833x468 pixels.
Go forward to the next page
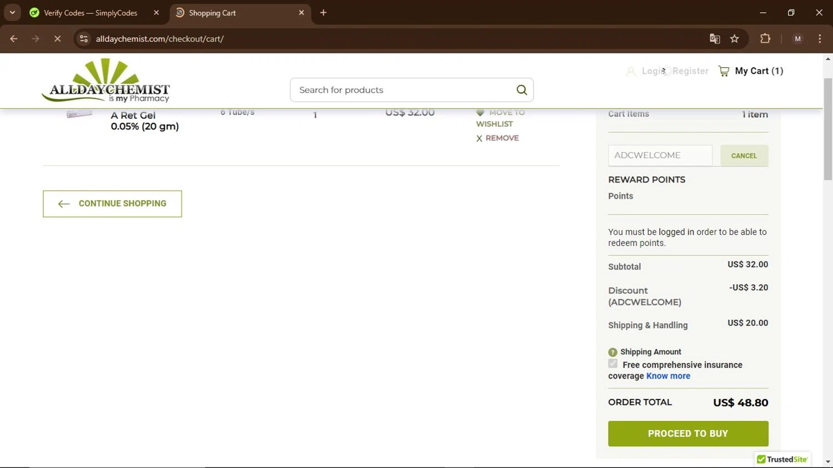pos(36,39)
